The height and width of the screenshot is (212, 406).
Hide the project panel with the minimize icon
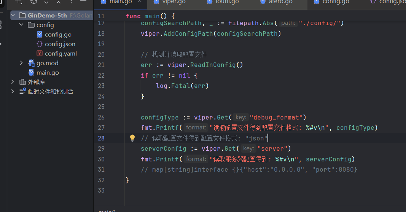tap(83, 2)
